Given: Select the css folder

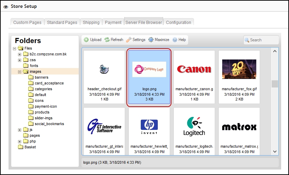Looking at the screenshot, I should tap(30, 60).
